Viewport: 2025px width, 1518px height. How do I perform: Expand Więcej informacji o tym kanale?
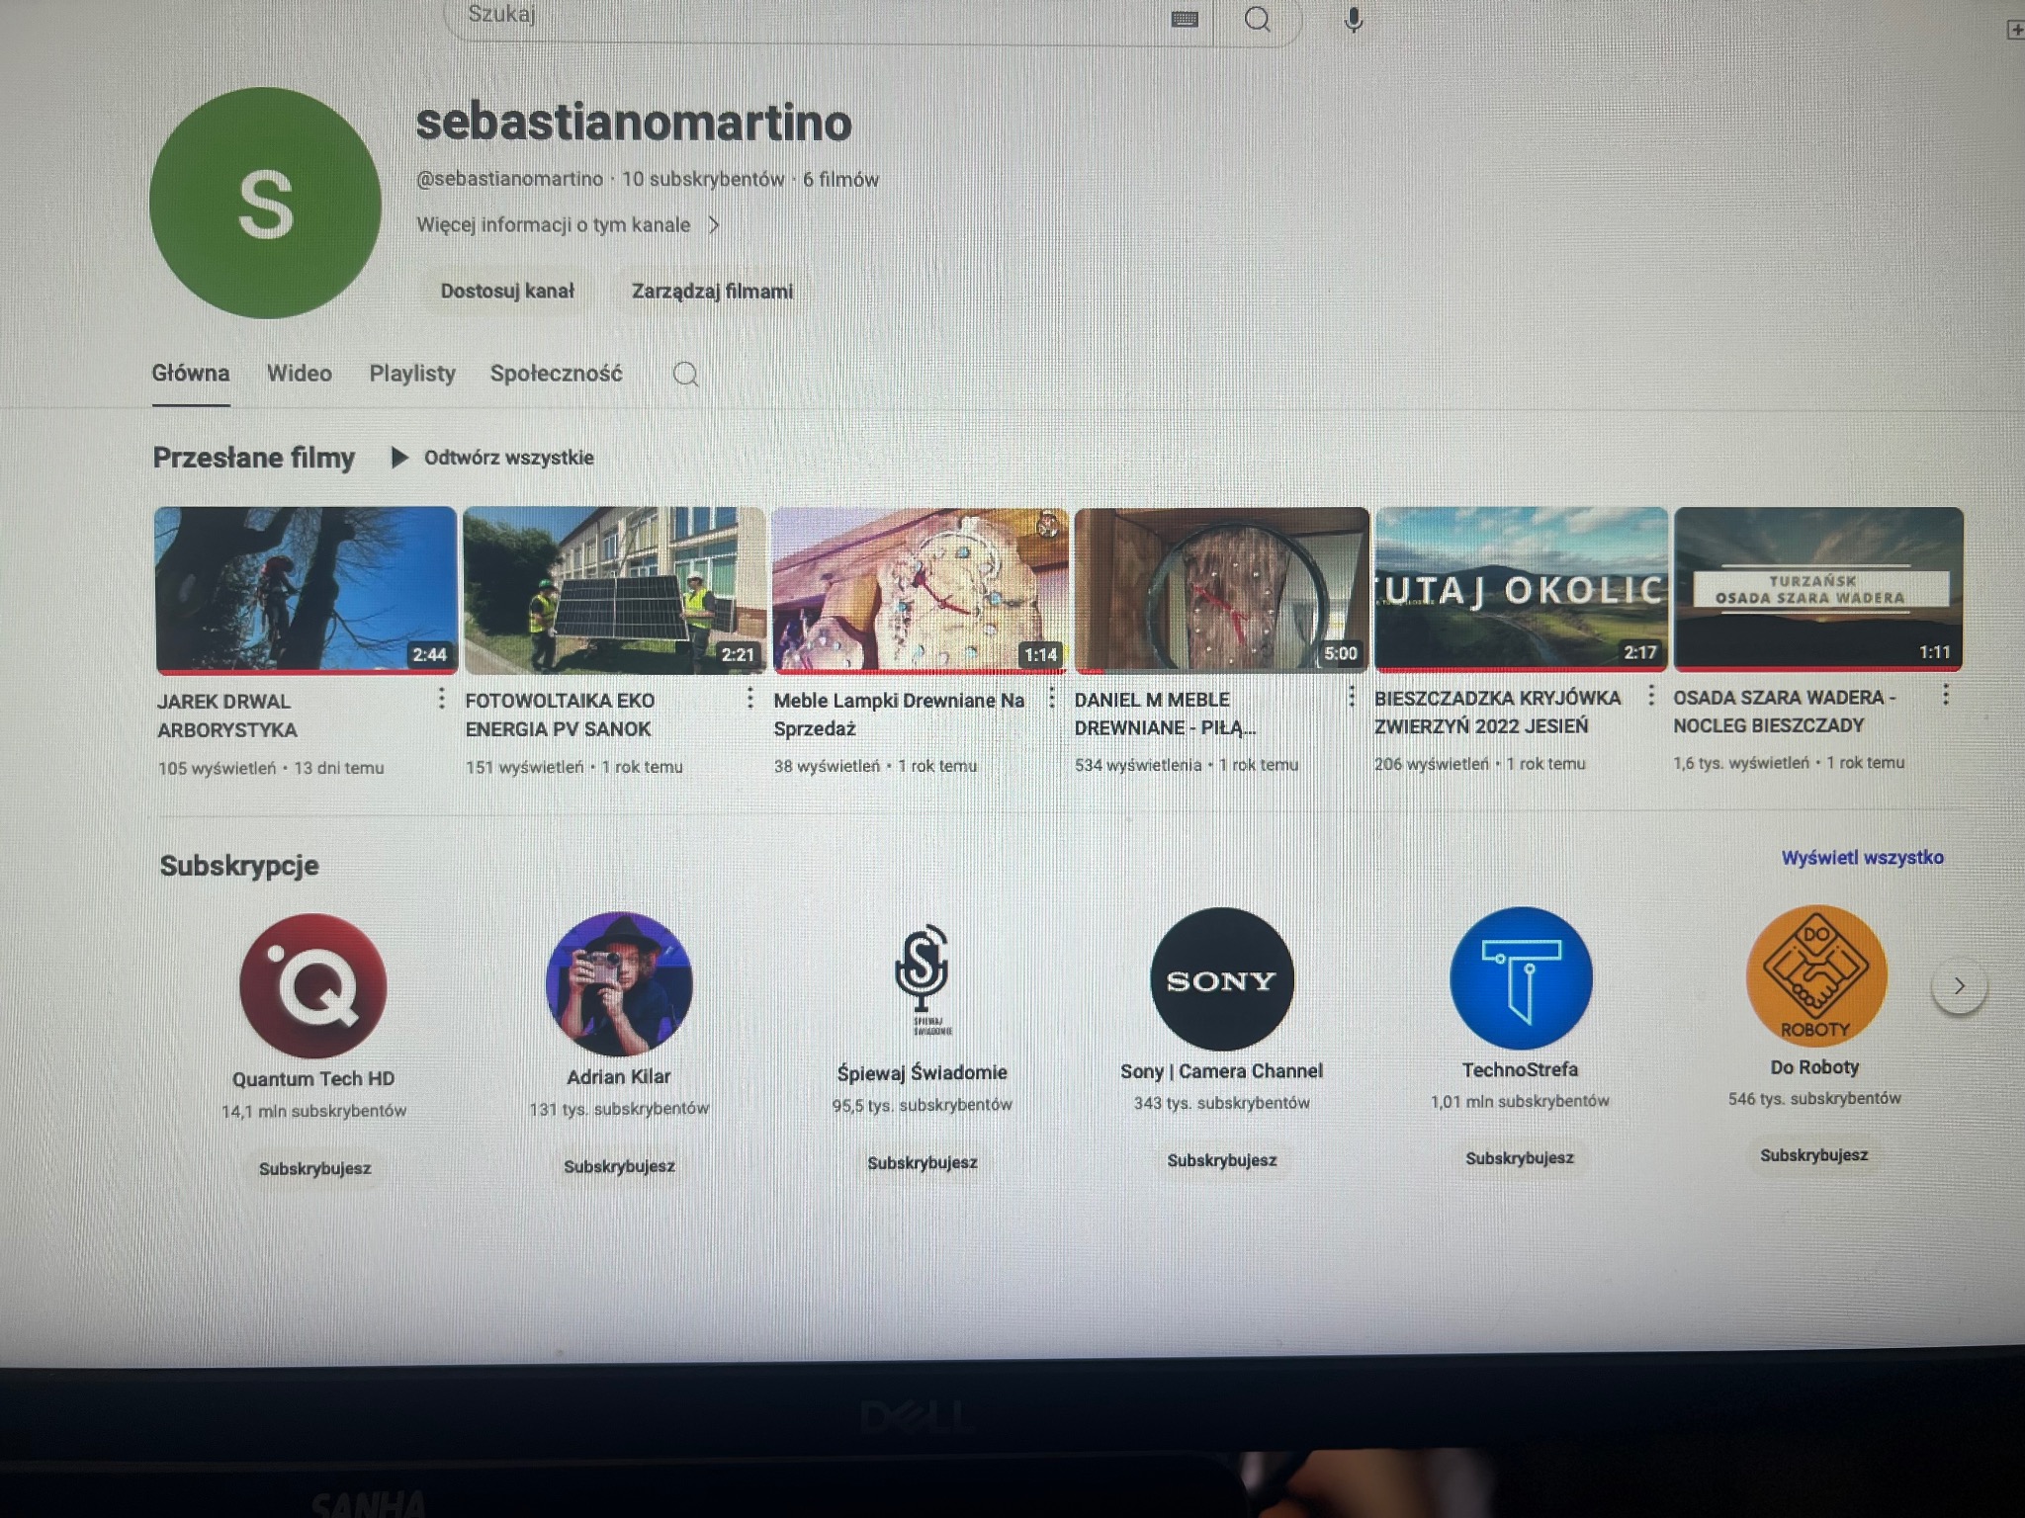point(567,224)
